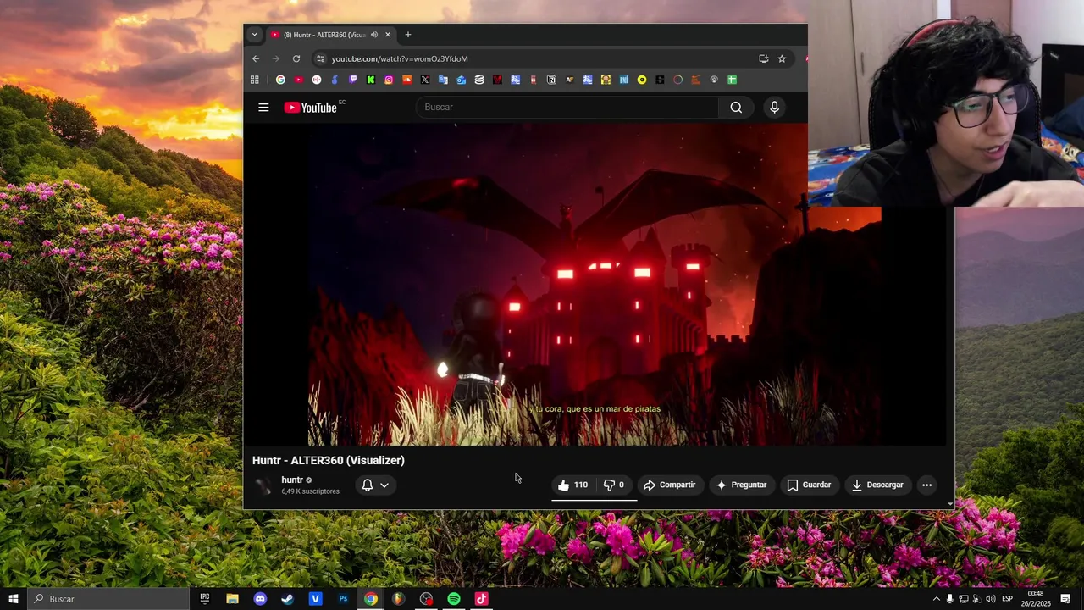Open the Google bookmark
The width and height of the screenshot is (1084, 610).
coord(280,80)
